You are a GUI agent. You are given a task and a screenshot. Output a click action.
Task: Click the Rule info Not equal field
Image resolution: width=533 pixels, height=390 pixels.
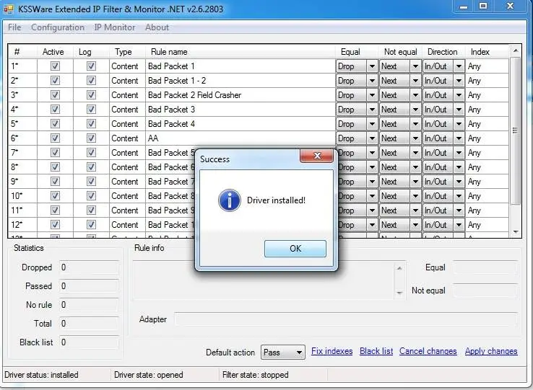pos(485,291)
